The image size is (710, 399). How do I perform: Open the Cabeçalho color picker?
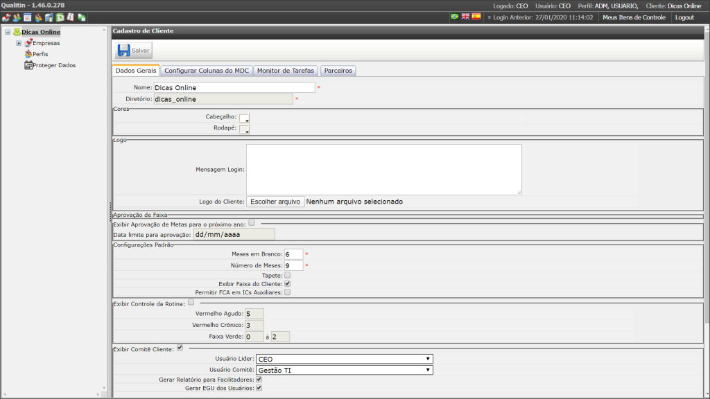(x=244, y=118)
